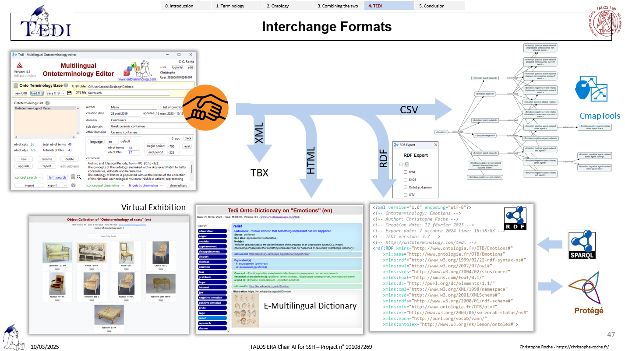Select the magnifier search icon near term search
The width and height of the screenshot is (625, 351).
[x=79, y=177]
